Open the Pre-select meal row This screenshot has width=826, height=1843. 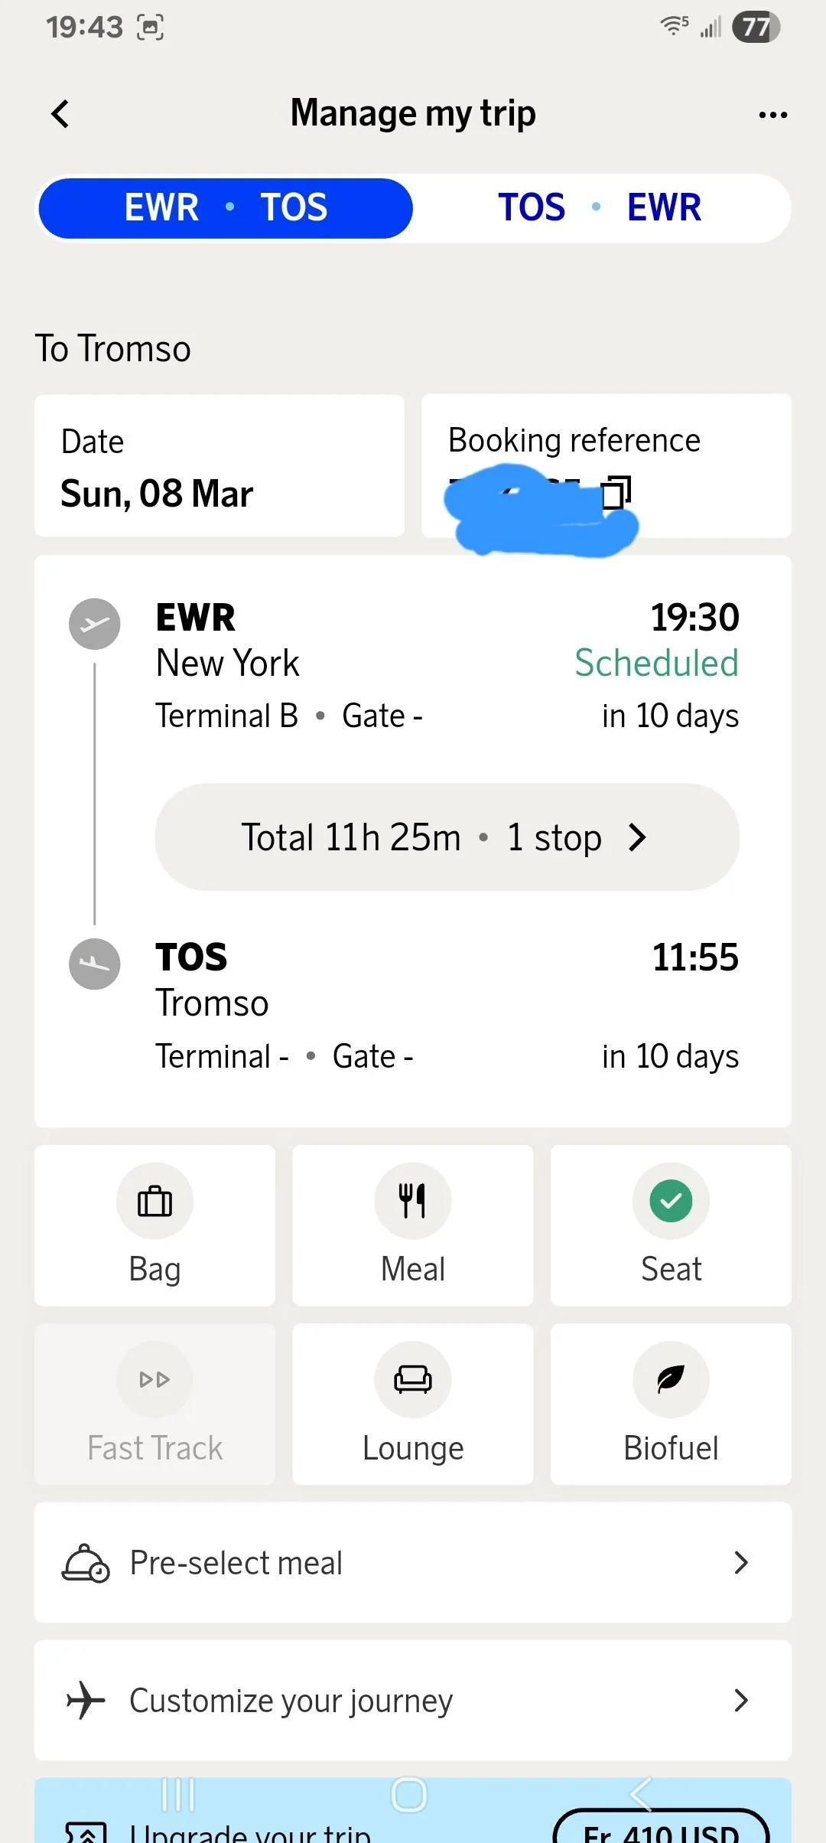tap(412, 1562)
